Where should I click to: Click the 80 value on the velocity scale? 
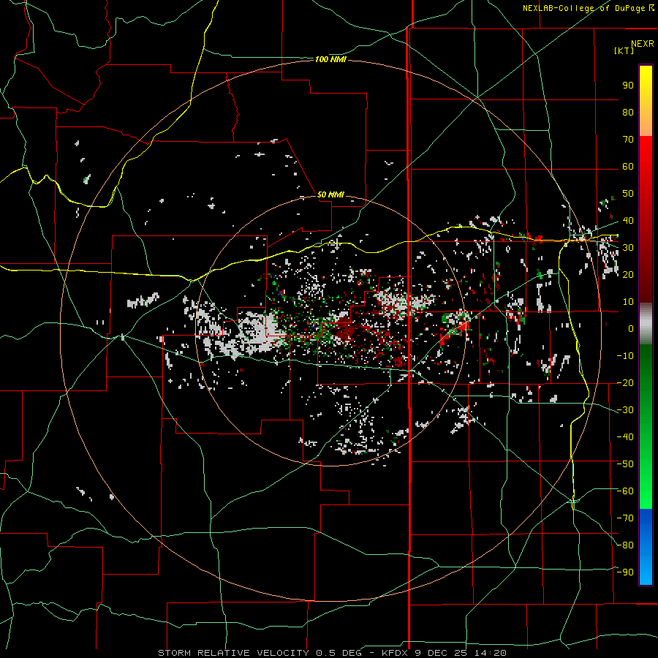coord(628,112)
